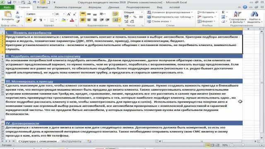Viewport: 265px width, 149px height.
Task: Click the Increase Decimal icon
Action: click(126, 22)
